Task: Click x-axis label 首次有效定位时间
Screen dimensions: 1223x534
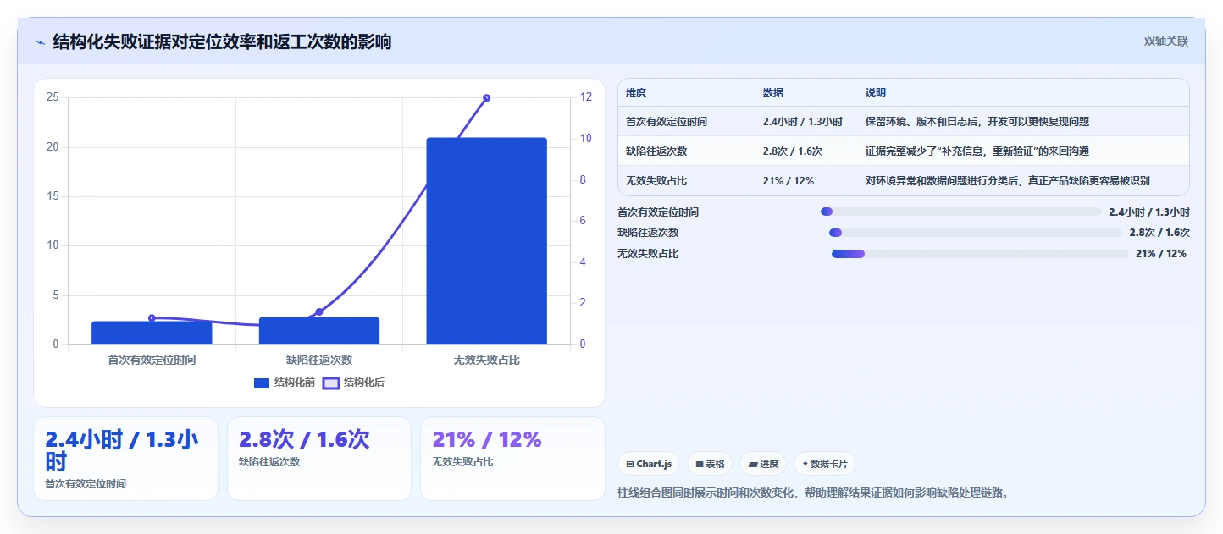Action: point(152,360)
